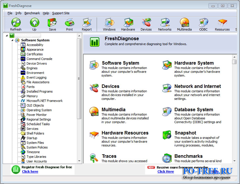The width and height of the screenshot is (240, 184).
Task: Open the Network and Internet heading link
Action: click(197, 86)
